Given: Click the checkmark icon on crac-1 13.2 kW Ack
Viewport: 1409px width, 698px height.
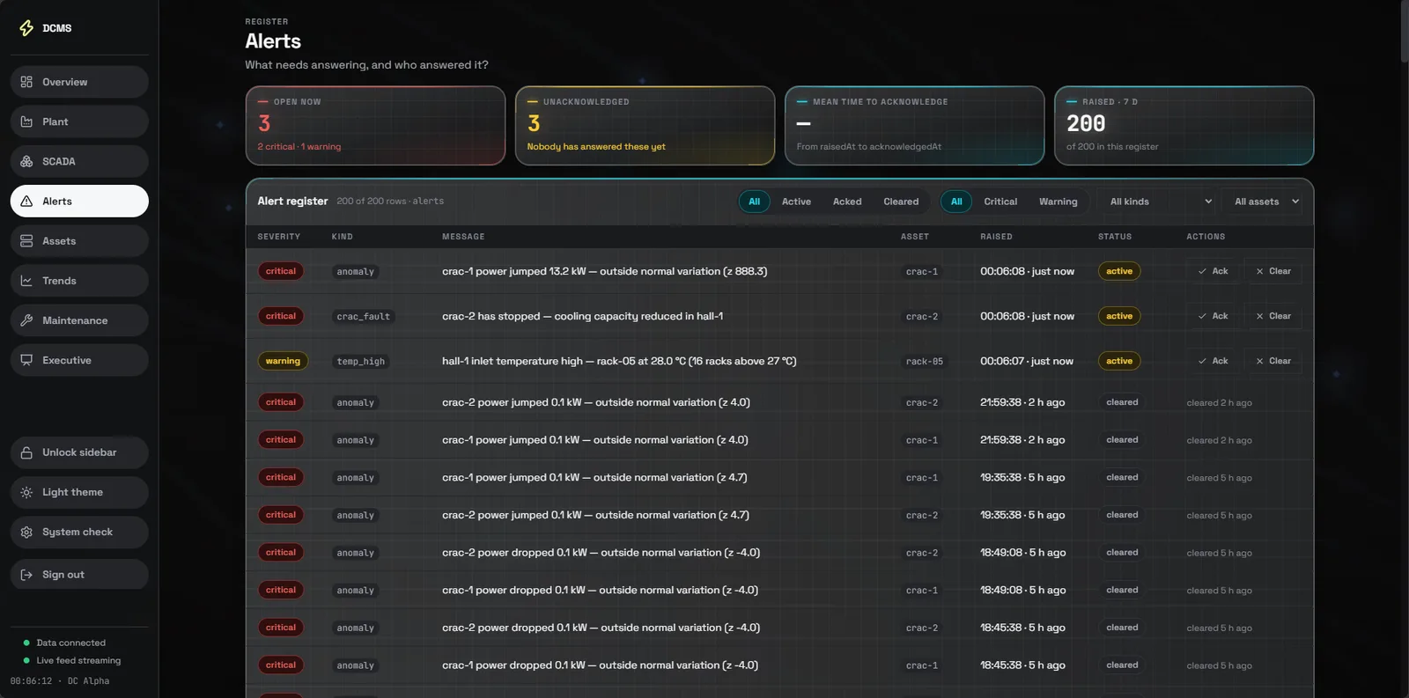Looking at the screenshot, I should point(1202,271).
